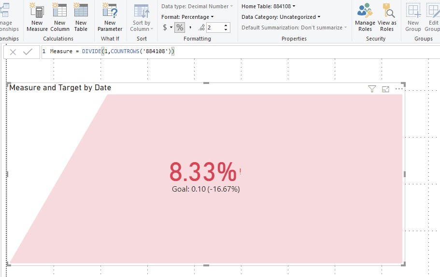Click the visual's bottom-center resize handle

tap(206, 265)
